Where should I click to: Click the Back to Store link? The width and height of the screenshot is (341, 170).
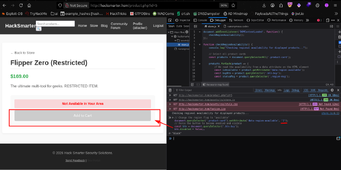pyautogui.click(x=23, y=53)
